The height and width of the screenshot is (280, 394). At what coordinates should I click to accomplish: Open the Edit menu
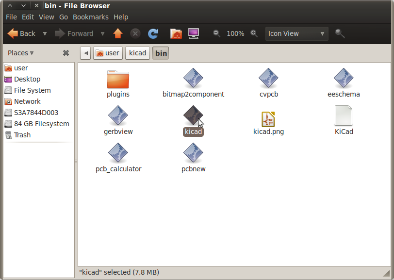click(x=28, y=17)
